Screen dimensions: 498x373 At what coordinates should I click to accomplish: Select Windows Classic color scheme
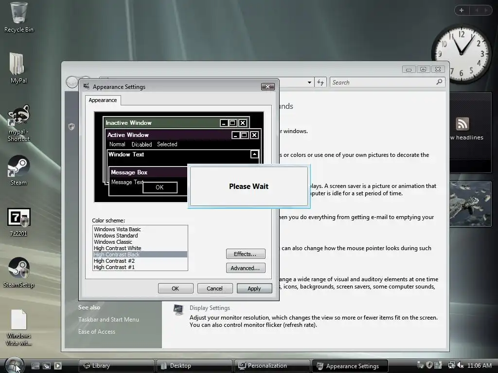140,242
